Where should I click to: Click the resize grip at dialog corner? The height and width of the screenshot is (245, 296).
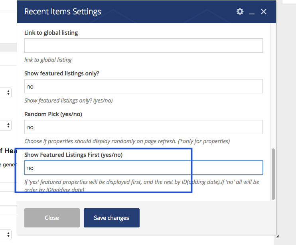coord(278,236)
